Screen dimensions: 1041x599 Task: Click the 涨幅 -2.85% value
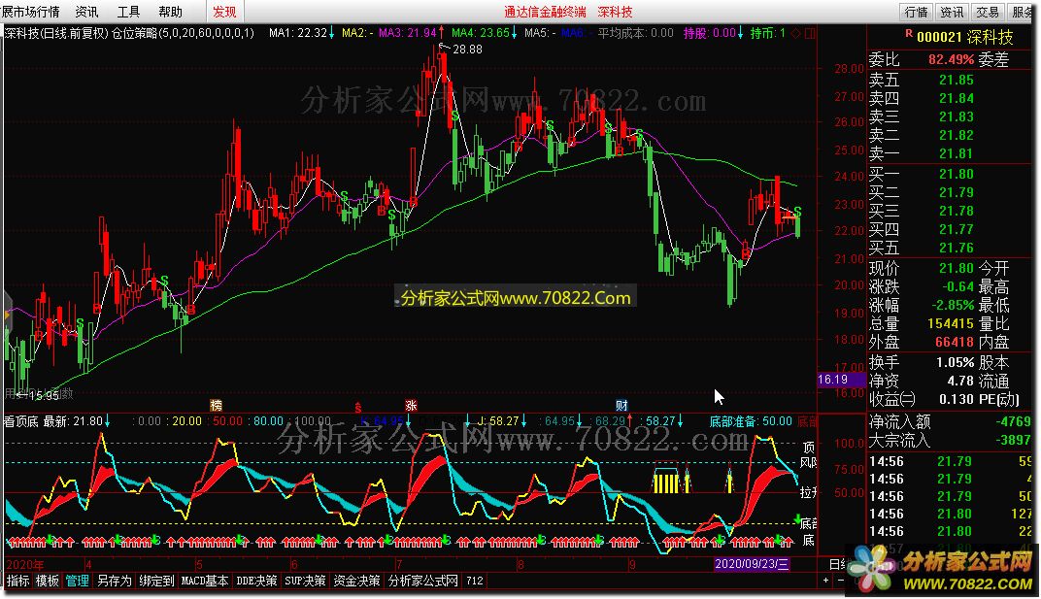pos(951,306)
